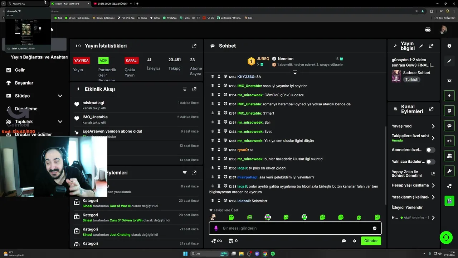Timeout rysoO with hourglass icon
The image size is (458, 258).
click(219, 150)
